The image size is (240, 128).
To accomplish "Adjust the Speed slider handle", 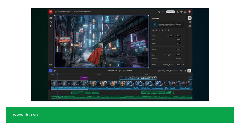I will tap(169, 55).
